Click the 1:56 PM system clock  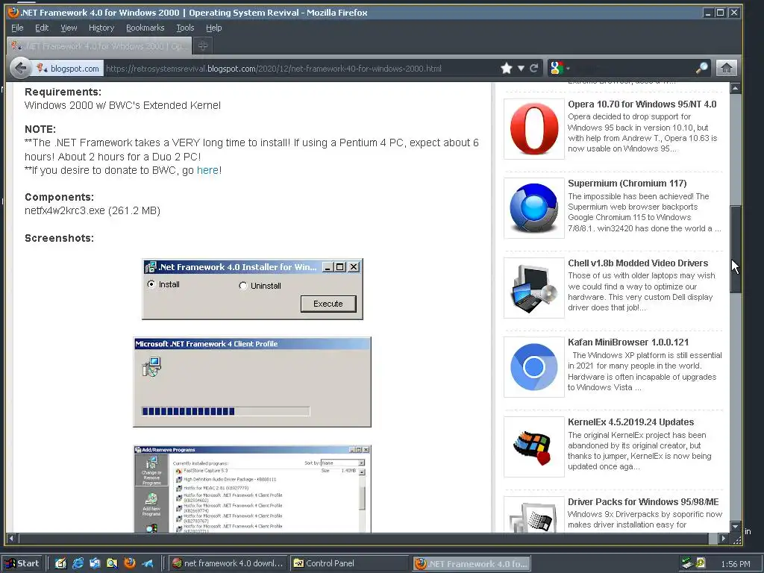pyautogui.click(x=735, y=564)
